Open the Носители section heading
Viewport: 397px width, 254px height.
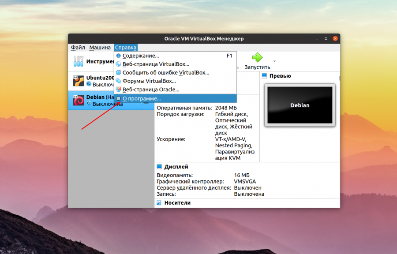click(x=177, y=203)
